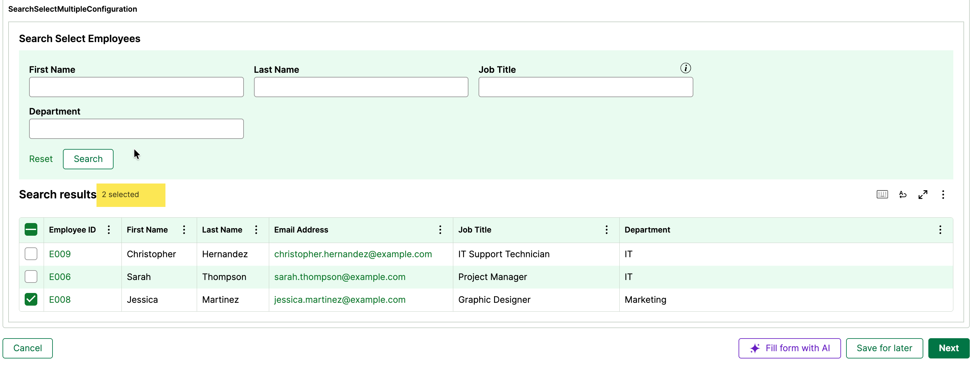The width and height of the screenshot is (978, 367).
Task: Open the Job Title column options menu
Action: coord(606,230)
